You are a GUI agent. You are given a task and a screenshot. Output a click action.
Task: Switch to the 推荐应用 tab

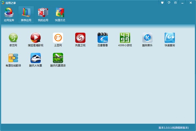[26, 14]
